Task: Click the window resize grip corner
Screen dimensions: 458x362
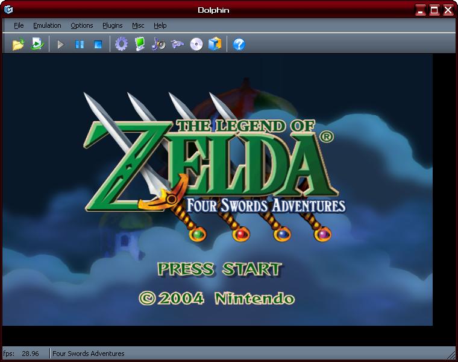Action: tap(451, 355)
